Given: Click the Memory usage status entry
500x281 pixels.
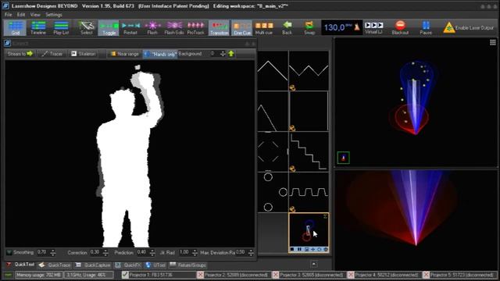Looking at the screenshot, I should (x=38, y=275).
